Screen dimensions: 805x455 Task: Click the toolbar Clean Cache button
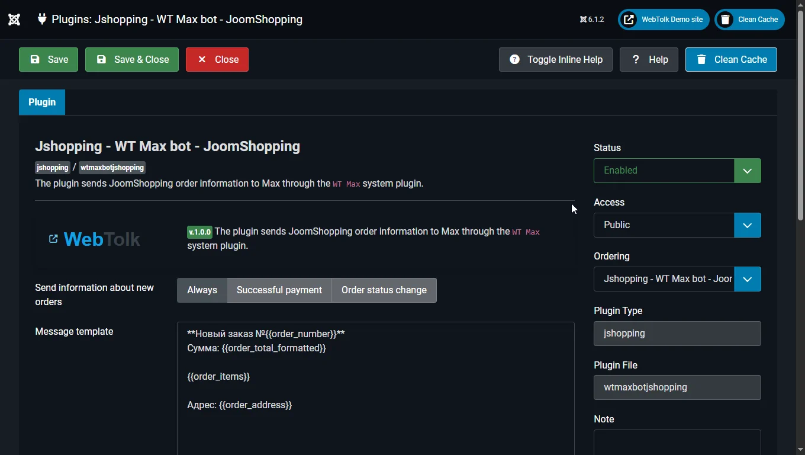731,59
